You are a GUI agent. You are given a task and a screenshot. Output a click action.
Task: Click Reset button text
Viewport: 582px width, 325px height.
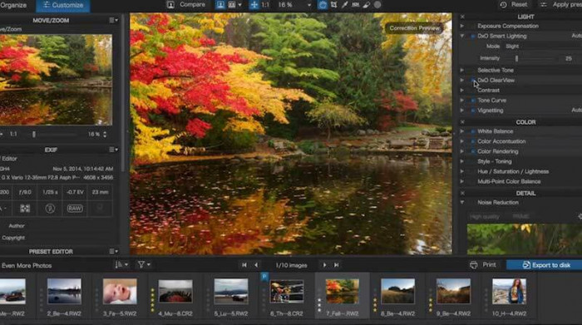pyautogui.click(x=520, y=5)
